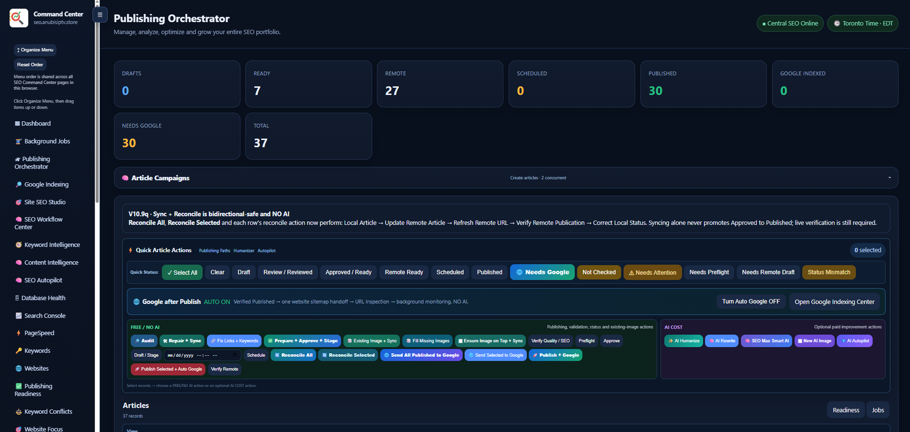Filter by Draft status
The image size is (910, 432).
coord(244,272)
